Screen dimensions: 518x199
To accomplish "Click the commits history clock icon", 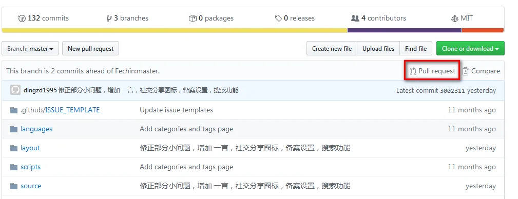I will 22,18.
